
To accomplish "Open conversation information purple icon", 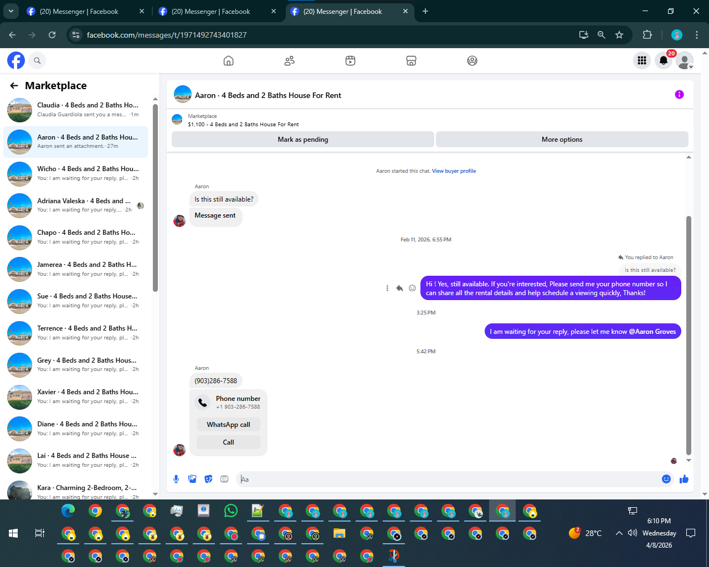I will pyautogui.click(x=679, y=95).
